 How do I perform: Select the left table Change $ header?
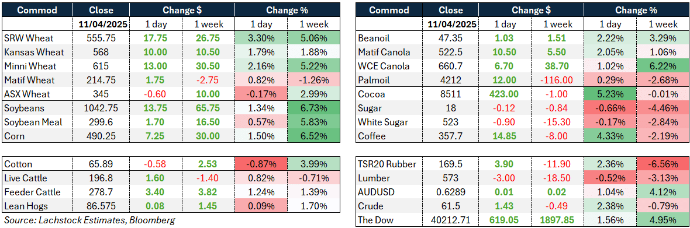182,10
